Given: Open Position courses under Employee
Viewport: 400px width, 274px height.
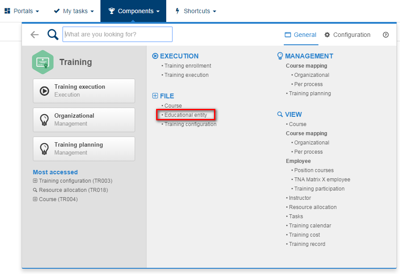Looking at the screenshot, I should (x=314, y=170).
